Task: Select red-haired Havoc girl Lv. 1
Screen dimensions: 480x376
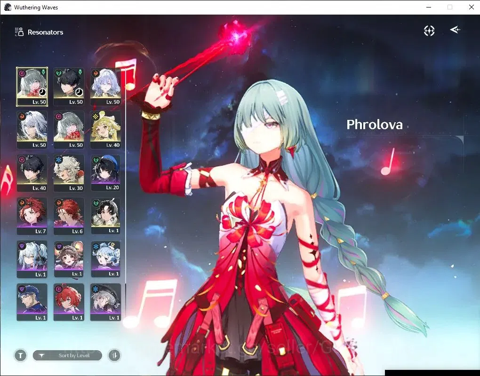Action: click(69, 302)
